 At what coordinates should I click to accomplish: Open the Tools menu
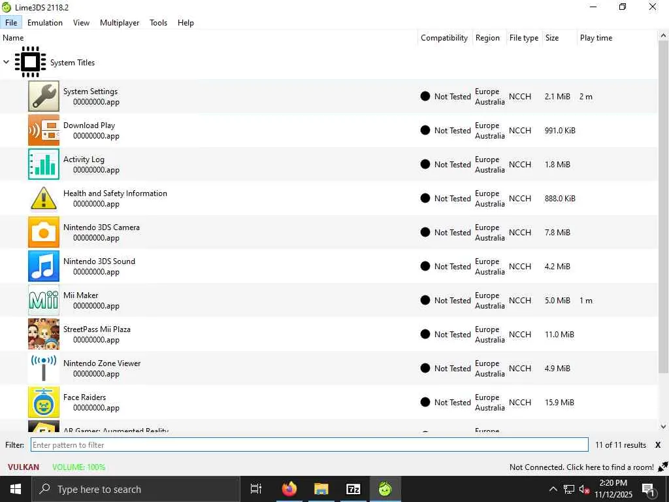[158, 23]
